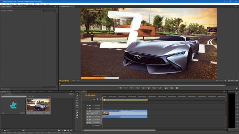Expand the Video 3 track triangle
This screenshot has width=239, height=134.
point(94,105)
